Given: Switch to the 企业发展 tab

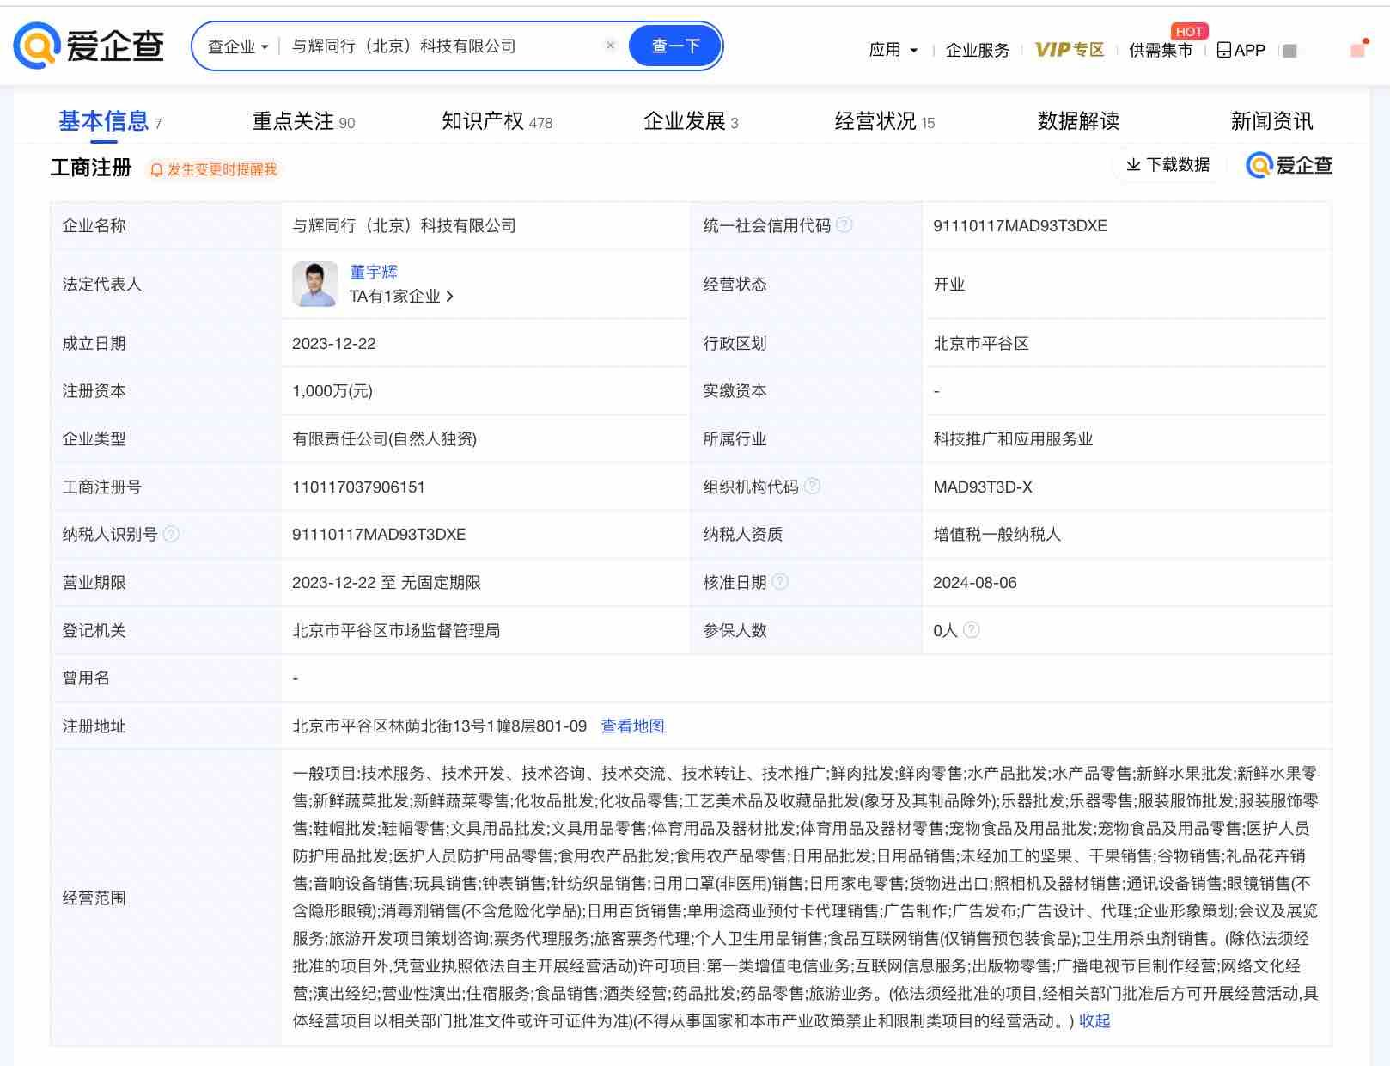Looking at the screenshot, I should click(x=691, y=121).
